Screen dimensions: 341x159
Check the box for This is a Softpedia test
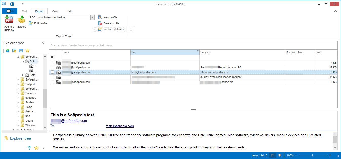coord(52,72)
